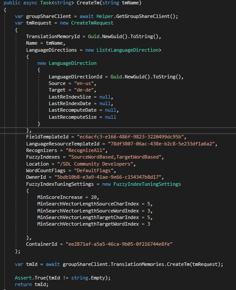Screen dimensions: 236x290
Task: Click the FuzzyIndexes property name
Action: coord(43,157)
